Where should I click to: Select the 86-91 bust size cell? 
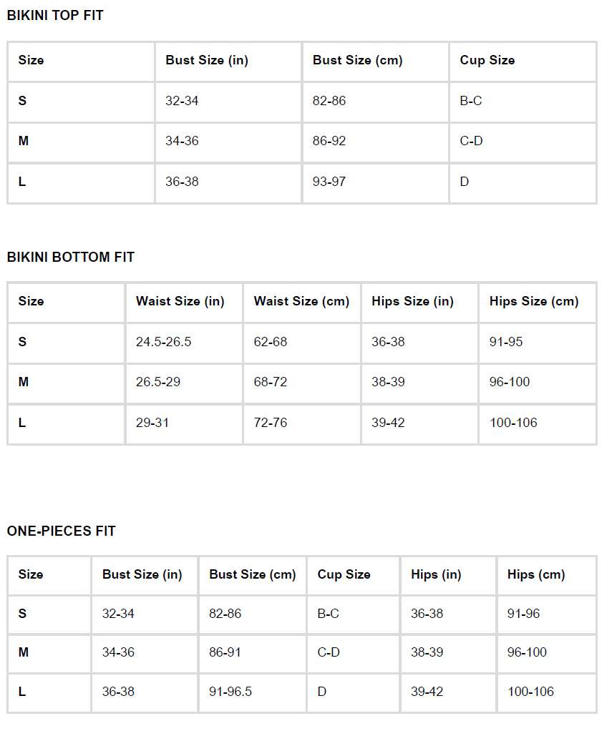tap(225, 652)
